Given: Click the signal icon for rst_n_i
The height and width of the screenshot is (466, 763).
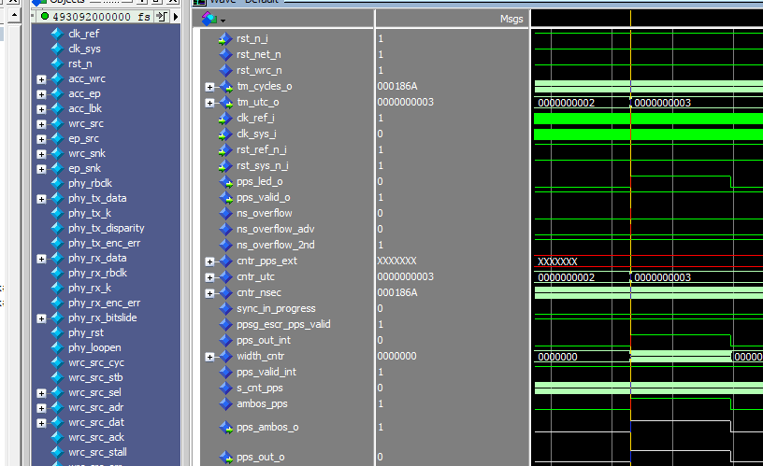Looking at the screenshot, I should [x=225, y=39].
